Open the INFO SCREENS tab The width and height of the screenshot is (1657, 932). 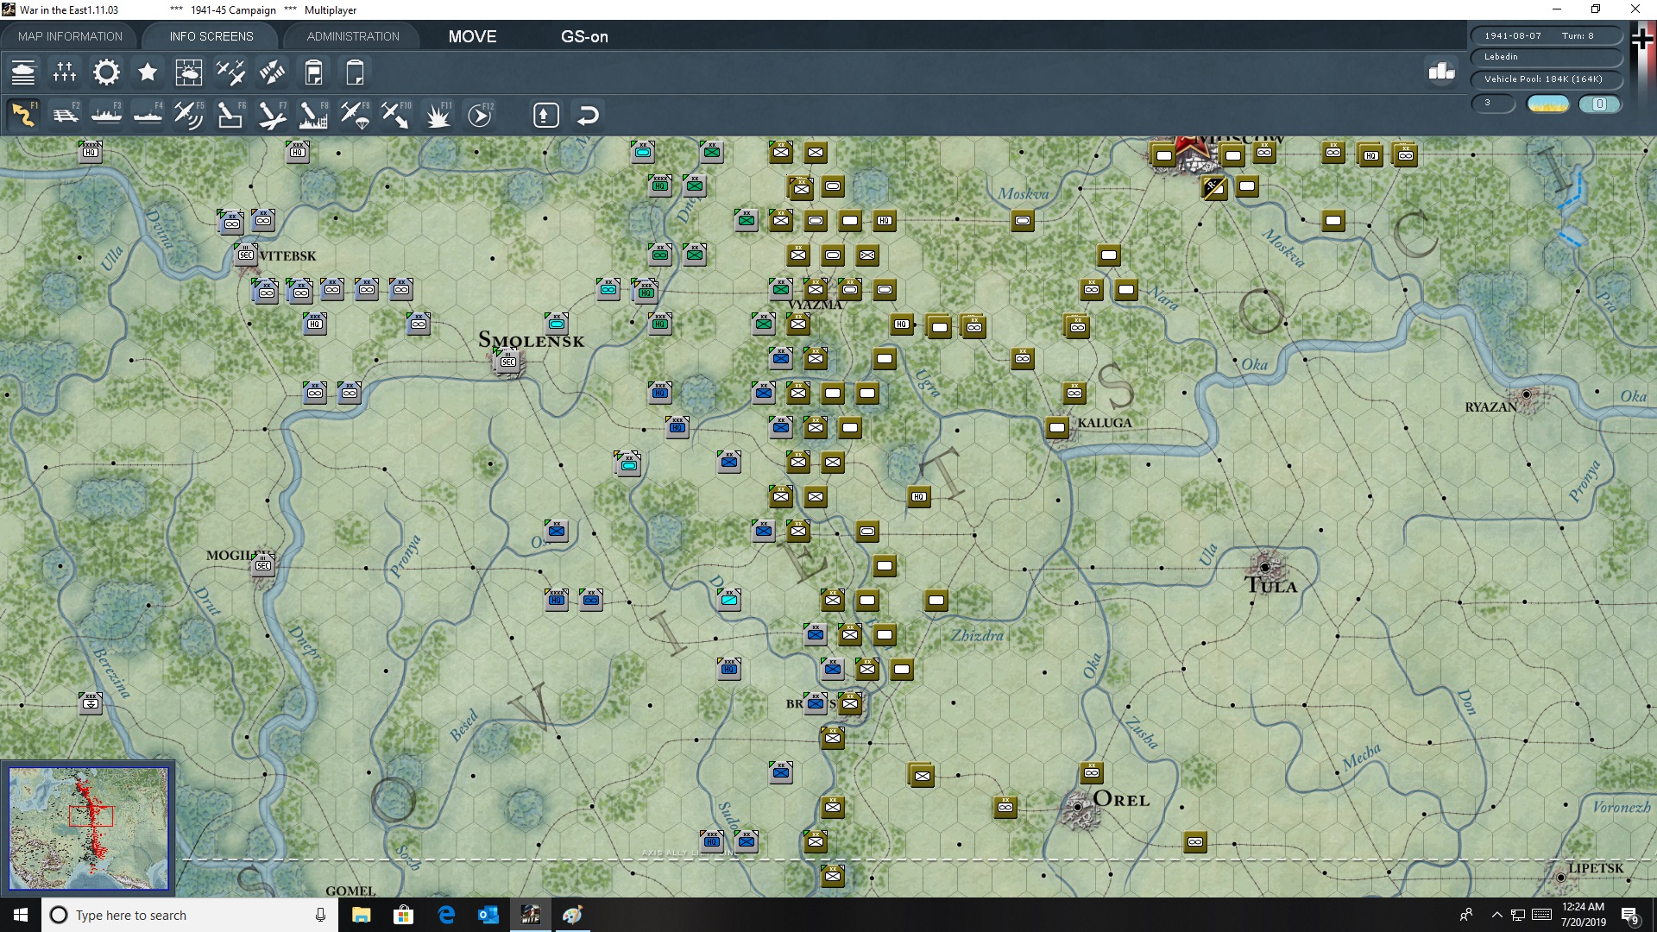(x=211, y=36)
